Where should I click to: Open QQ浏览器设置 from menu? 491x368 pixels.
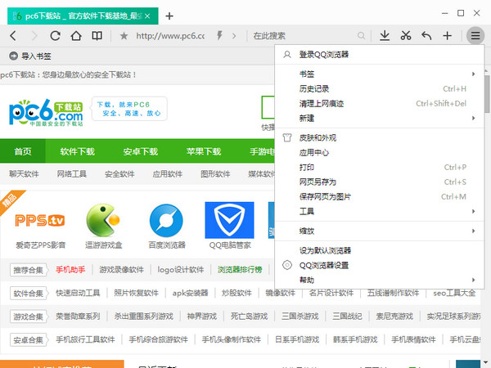[x=380, y=265]
